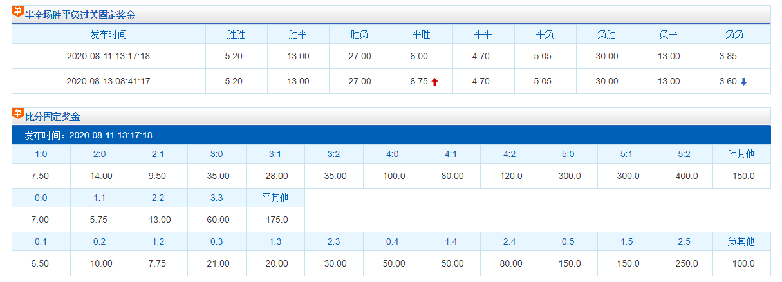Click the red up arrow next to 6.75
782x282 pixels.
434,82
